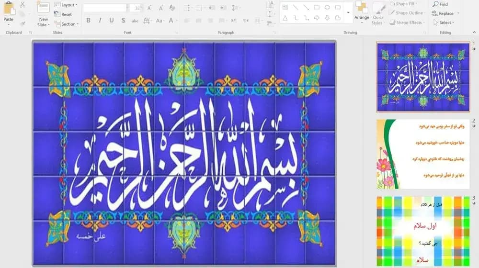Open the Change Case Aa menu

point(159,21)
